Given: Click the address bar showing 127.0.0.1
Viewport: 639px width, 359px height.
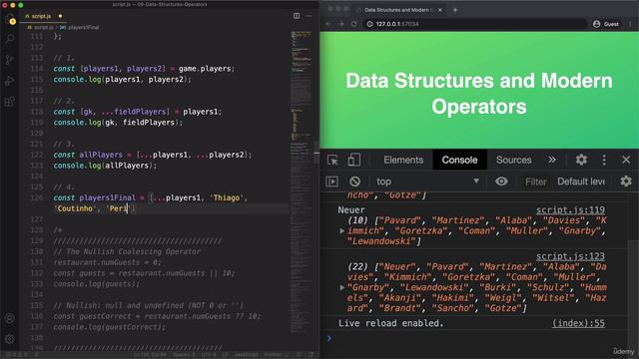Looking at the screenshot, I should pos(475,24).
